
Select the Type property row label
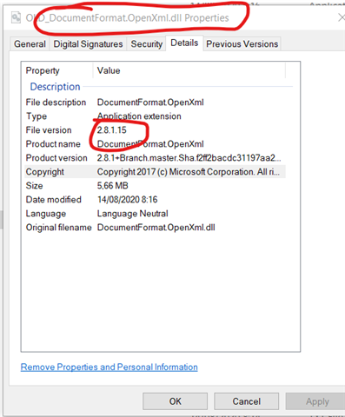tap(36, 116)
